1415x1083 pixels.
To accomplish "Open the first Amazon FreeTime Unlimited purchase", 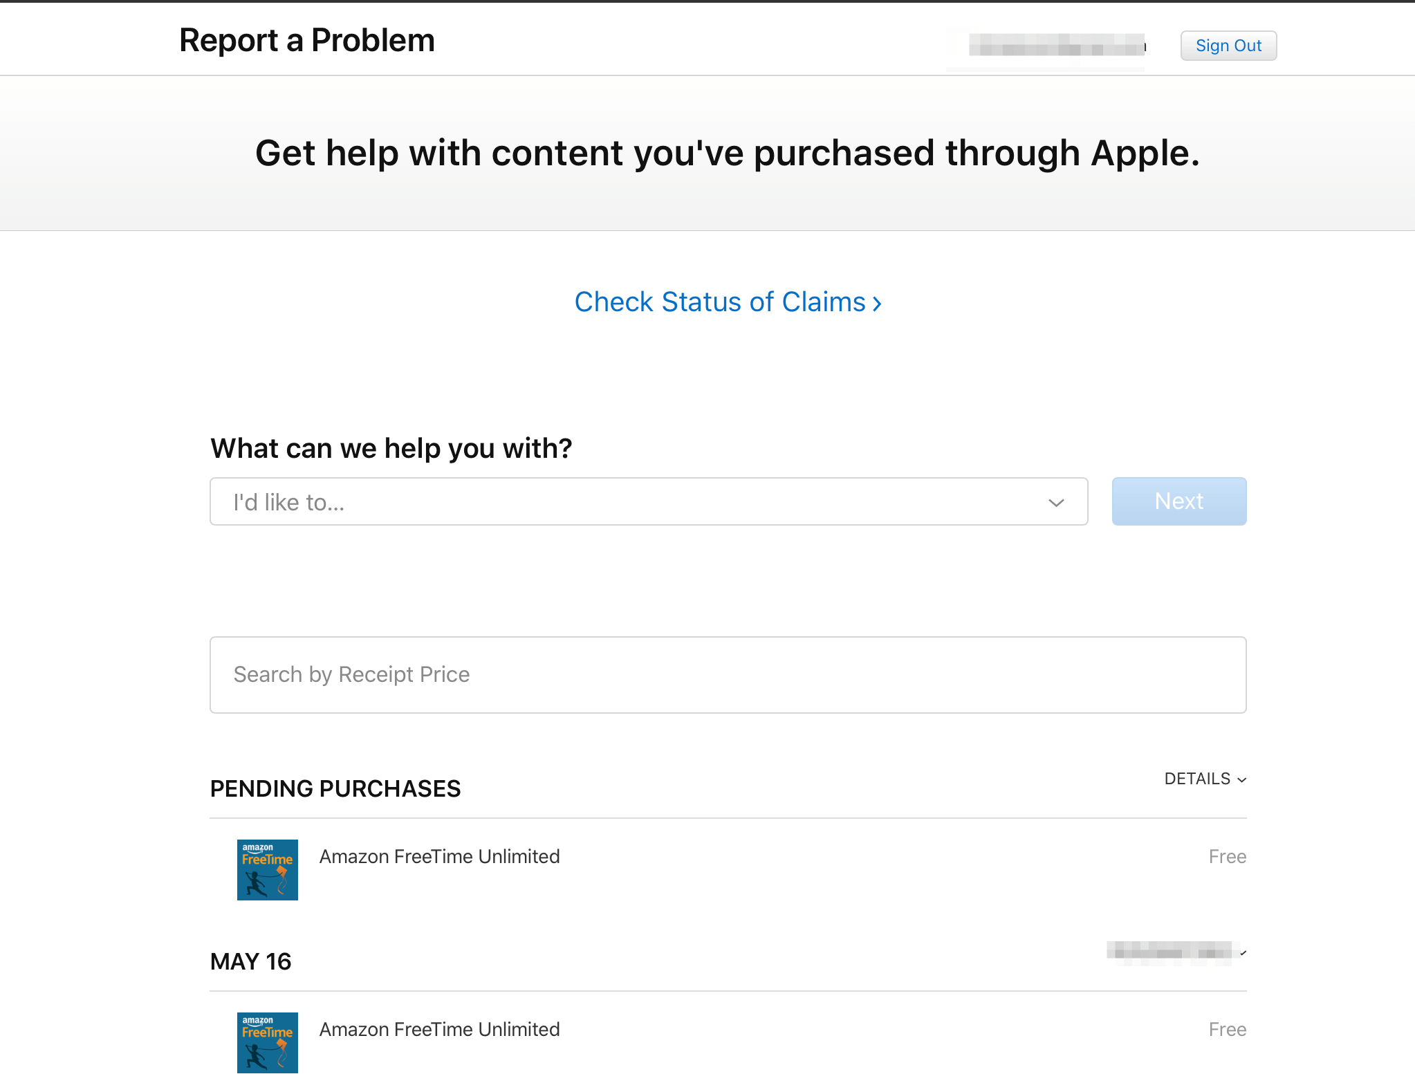I will tap(439, 856).
